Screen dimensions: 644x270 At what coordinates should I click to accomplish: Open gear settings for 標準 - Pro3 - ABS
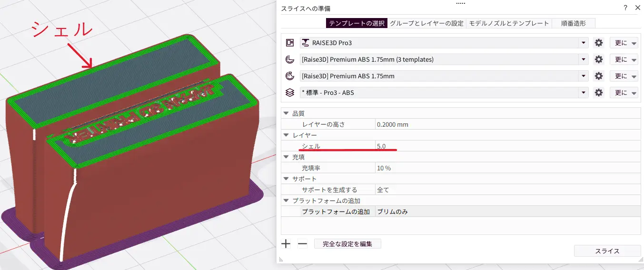pyautogui.click(x=599, y=93)
